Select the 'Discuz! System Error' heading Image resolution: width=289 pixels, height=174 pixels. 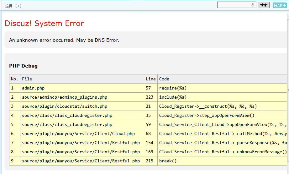44,24
